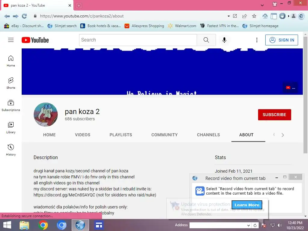Click the browser forward arrow

tap(16, 16)
